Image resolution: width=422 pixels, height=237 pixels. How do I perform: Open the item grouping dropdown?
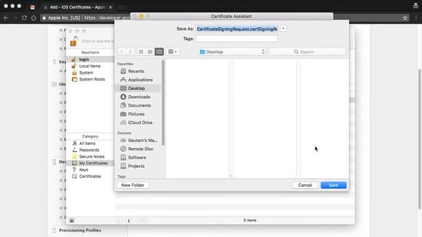173,51
